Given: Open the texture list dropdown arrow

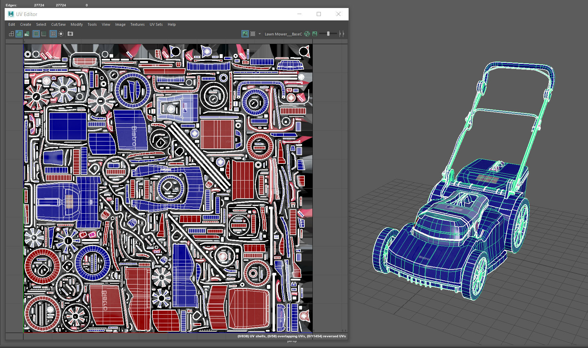Looking at the screenshot, I should tap(260, 34).
